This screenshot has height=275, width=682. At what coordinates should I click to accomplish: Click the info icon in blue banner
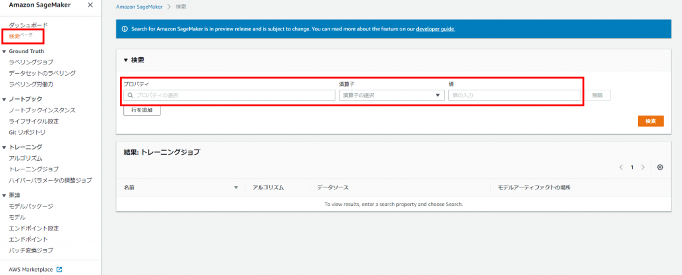point(125,29)
